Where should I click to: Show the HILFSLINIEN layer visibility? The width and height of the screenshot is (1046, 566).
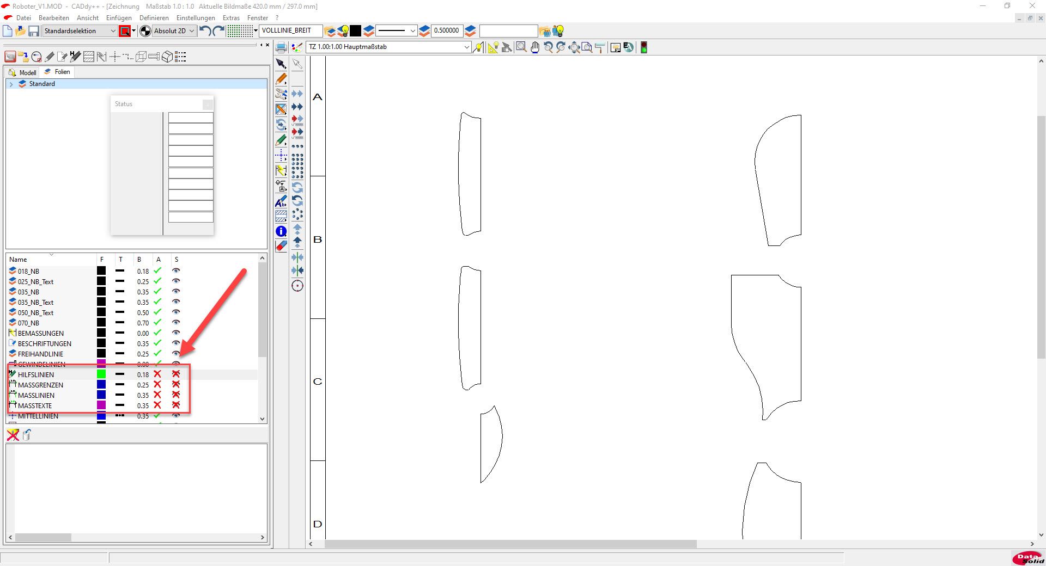point(176,374)
